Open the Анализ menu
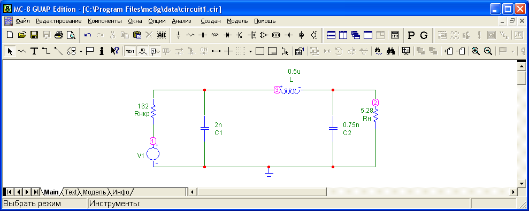529x211 pixels. 181,21
